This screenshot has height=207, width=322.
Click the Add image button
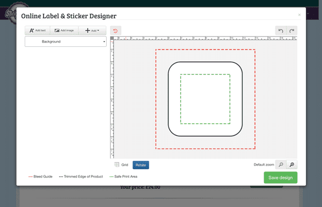click(64, 31)
